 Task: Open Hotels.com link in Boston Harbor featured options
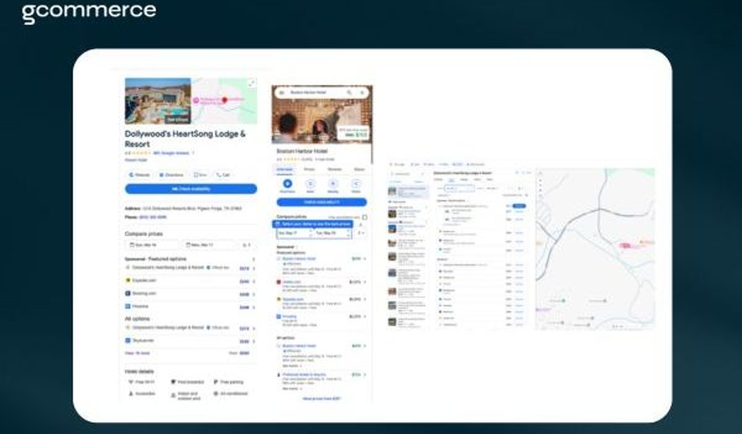(x=292, y=282)
